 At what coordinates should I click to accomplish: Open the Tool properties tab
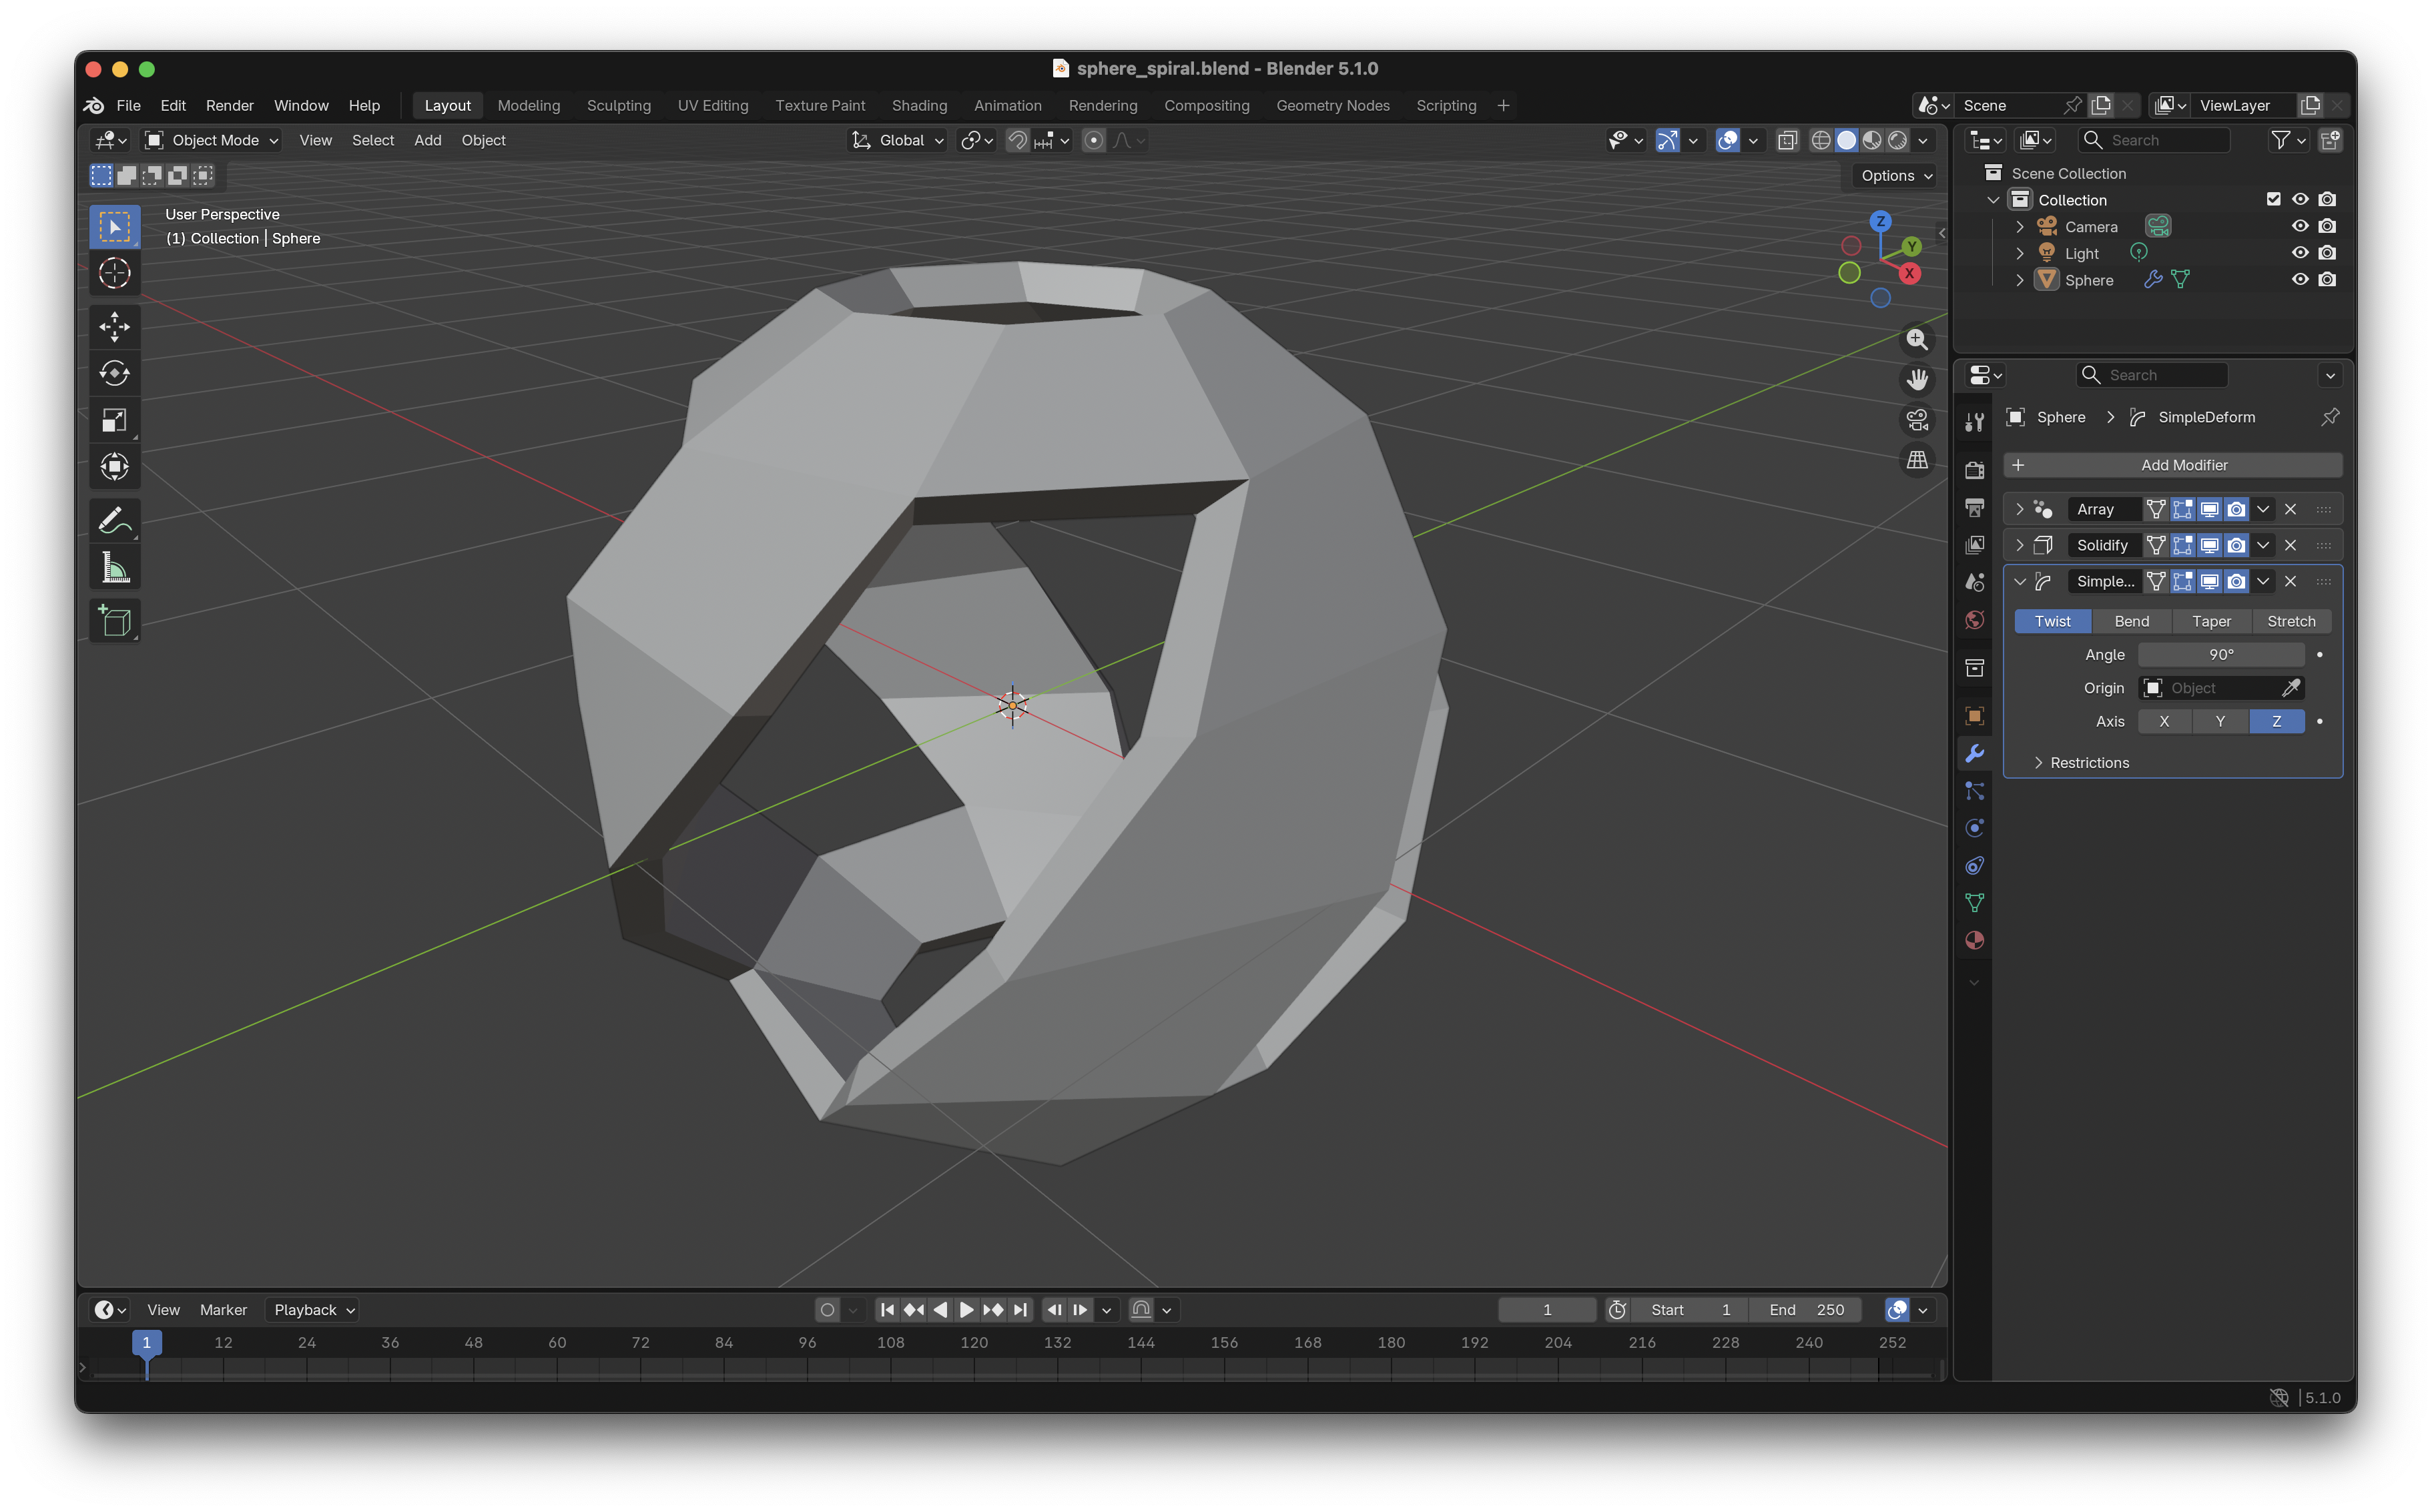(1974, 423)
